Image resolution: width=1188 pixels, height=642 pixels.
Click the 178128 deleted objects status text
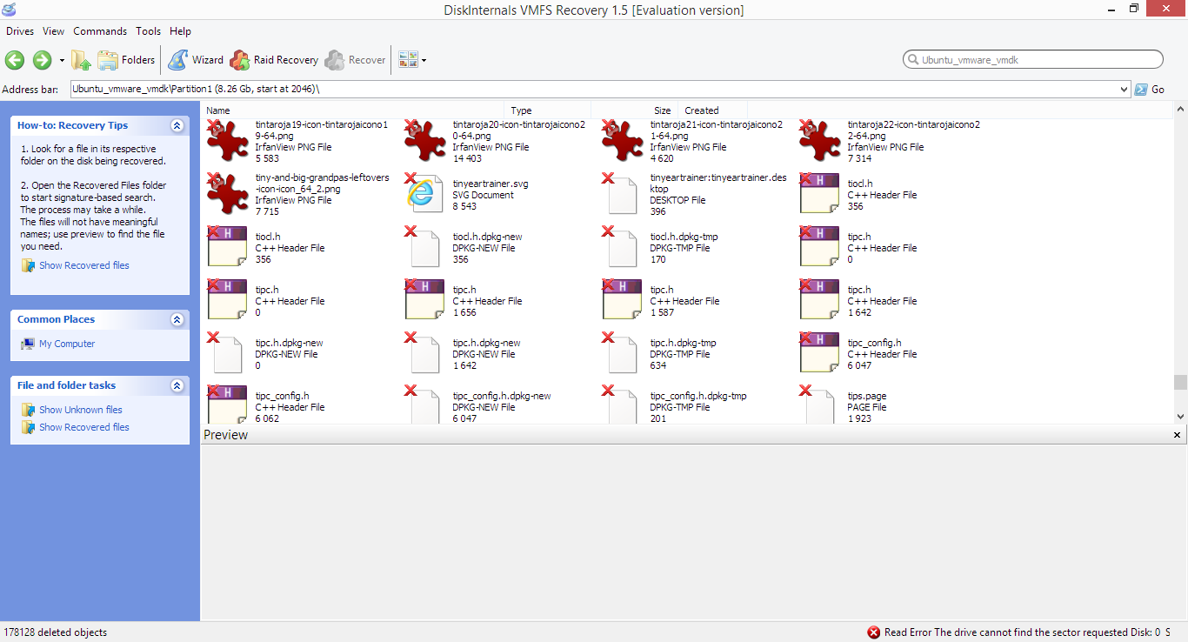tap(56, 632)
